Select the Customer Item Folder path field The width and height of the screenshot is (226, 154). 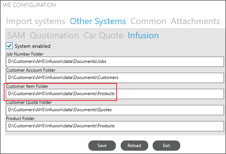(x=115, y=94)
